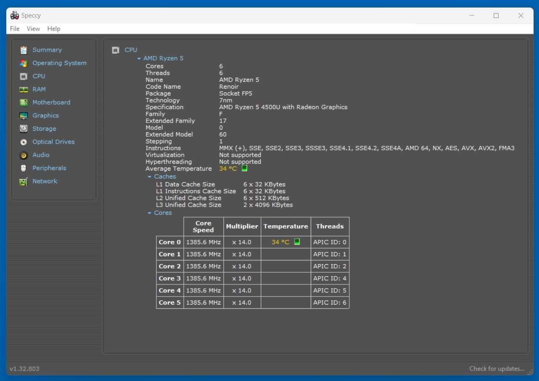Click APIC ID: 6 cell
Image resolution: width=539 pixels, height=381 pixels.
click(330, 302)
